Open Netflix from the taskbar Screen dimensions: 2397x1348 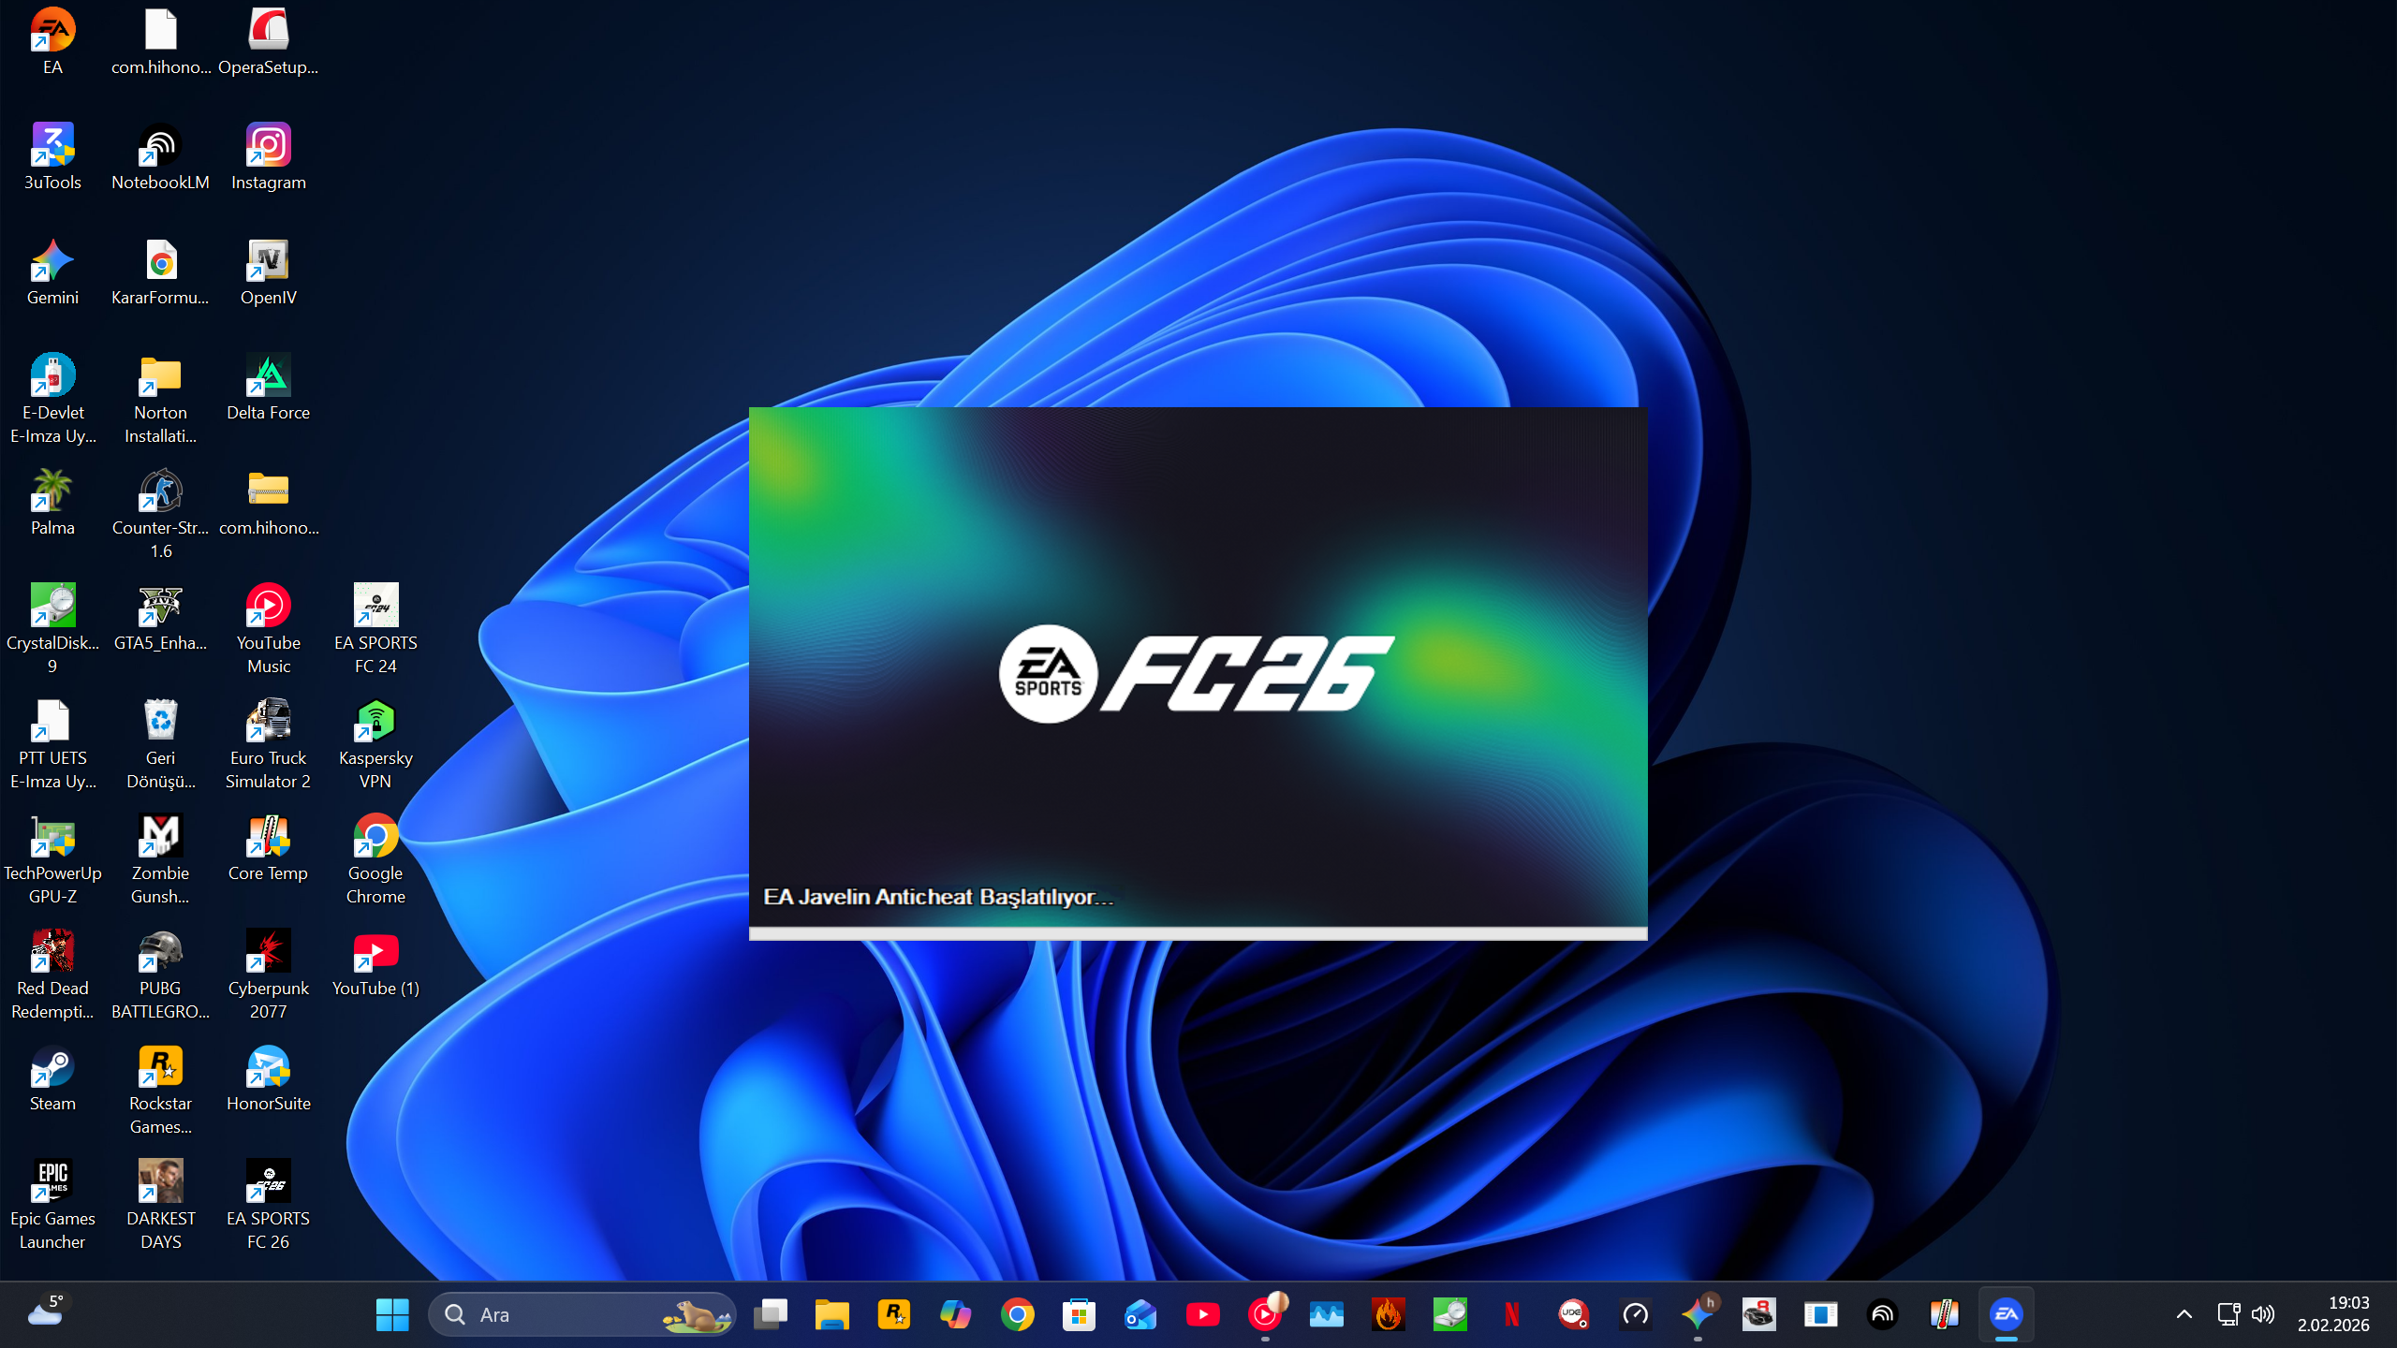[x=1511, y=1314]
